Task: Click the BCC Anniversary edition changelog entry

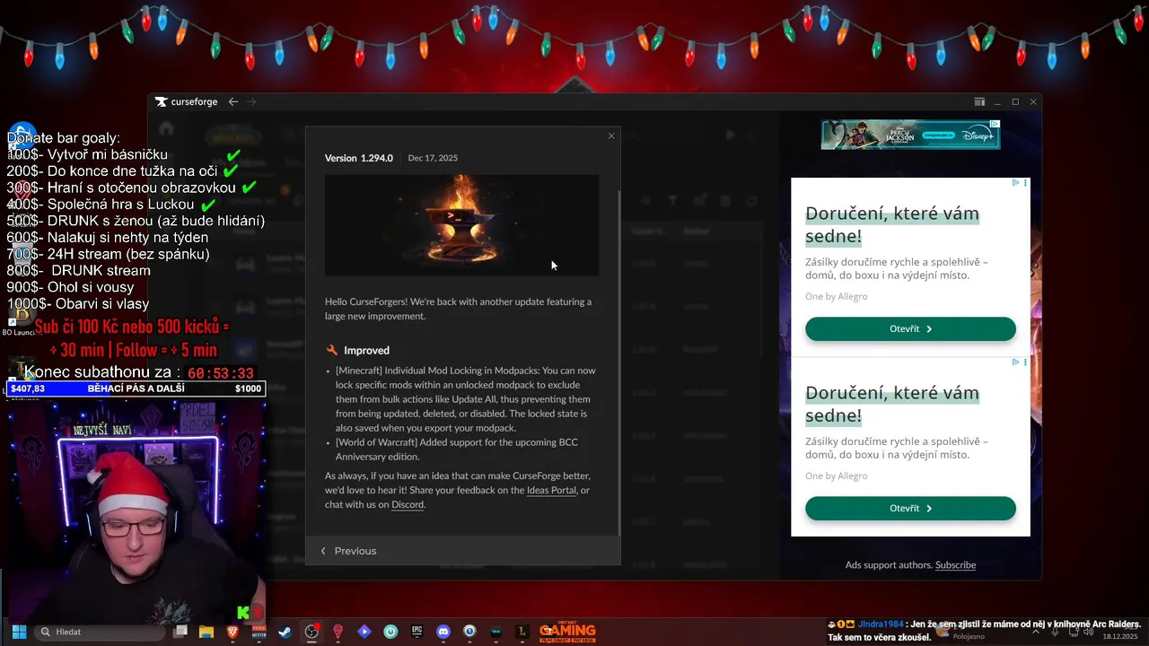Action: coord(456,450)
